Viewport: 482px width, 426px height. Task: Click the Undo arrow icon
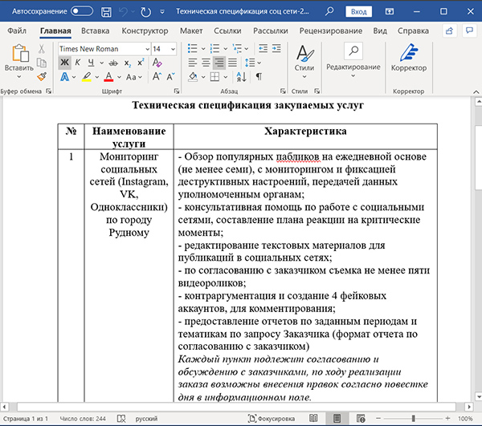123,12
